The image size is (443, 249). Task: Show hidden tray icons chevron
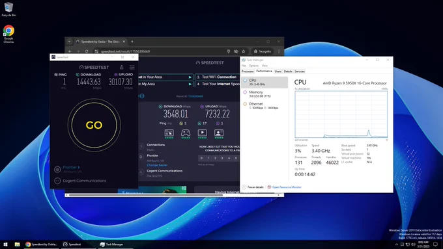point(396,244)
